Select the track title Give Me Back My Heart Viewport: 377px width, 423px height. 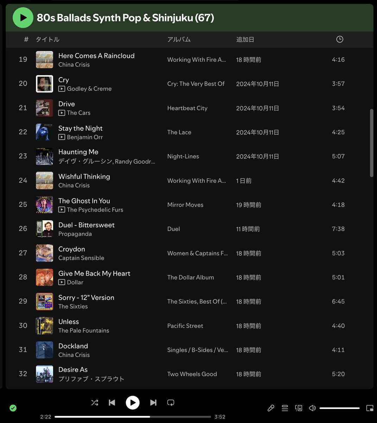94,274
